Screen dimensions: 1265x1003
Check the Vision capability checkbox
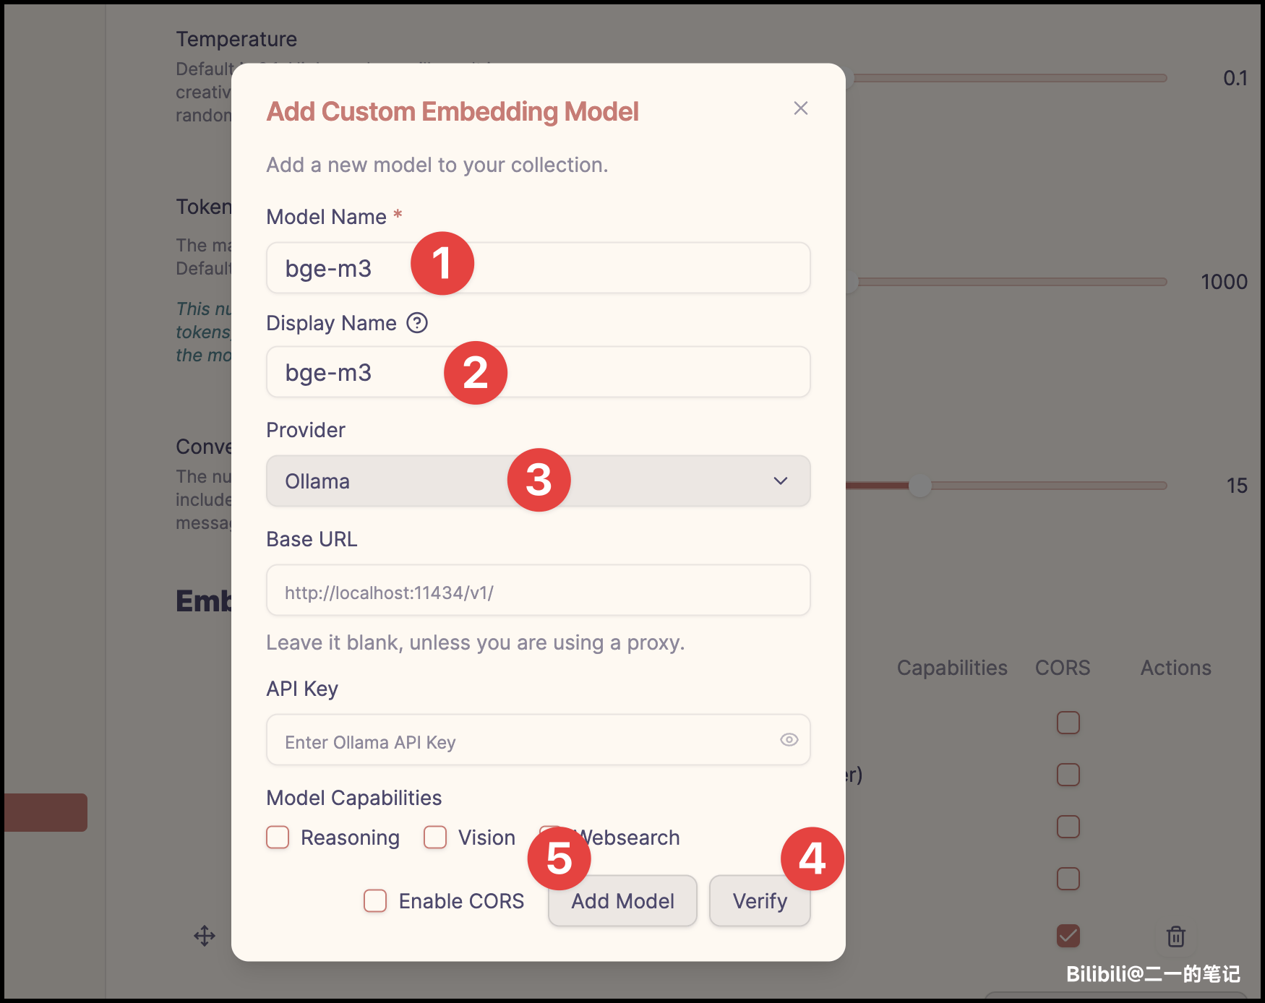435,838
